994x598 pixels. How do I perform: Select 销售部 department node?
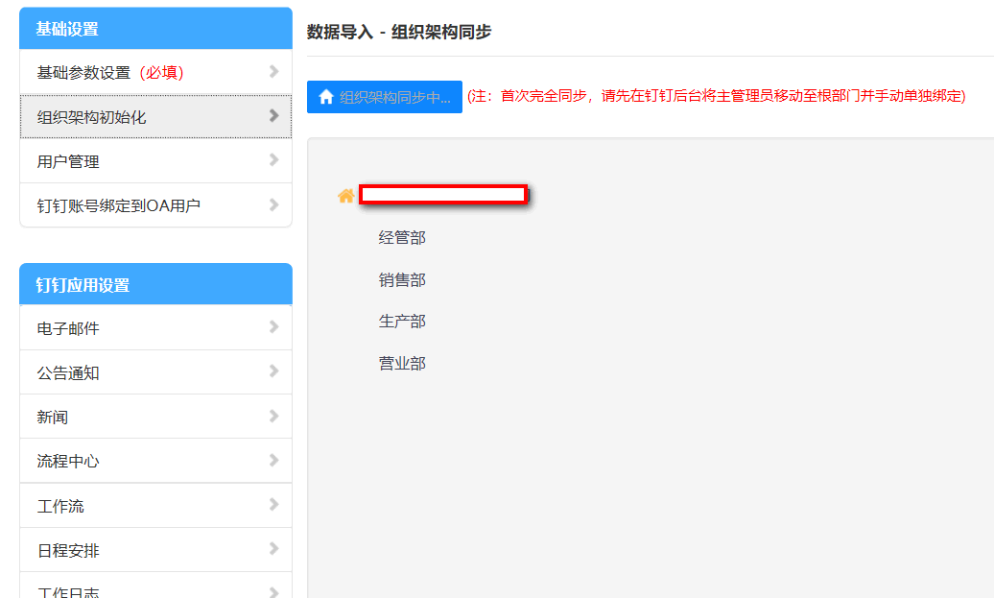point(402,279)
